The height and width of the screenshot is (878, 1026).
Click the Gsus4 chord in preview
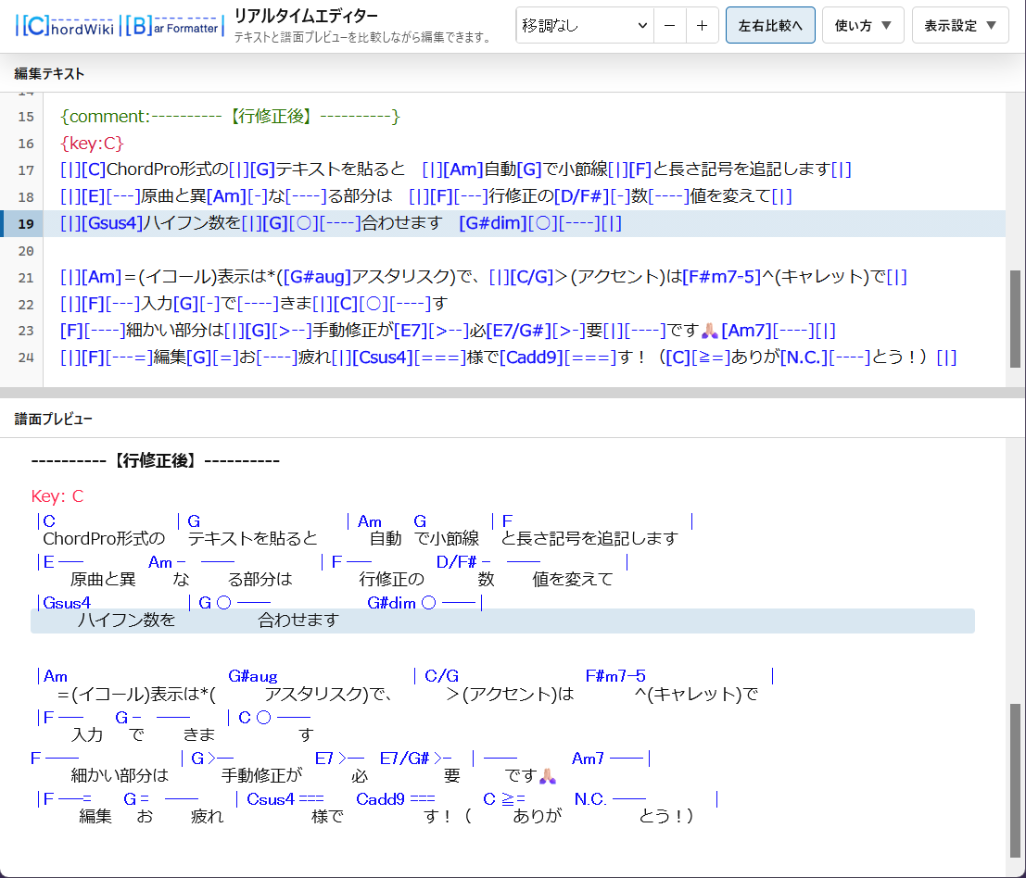67,603
